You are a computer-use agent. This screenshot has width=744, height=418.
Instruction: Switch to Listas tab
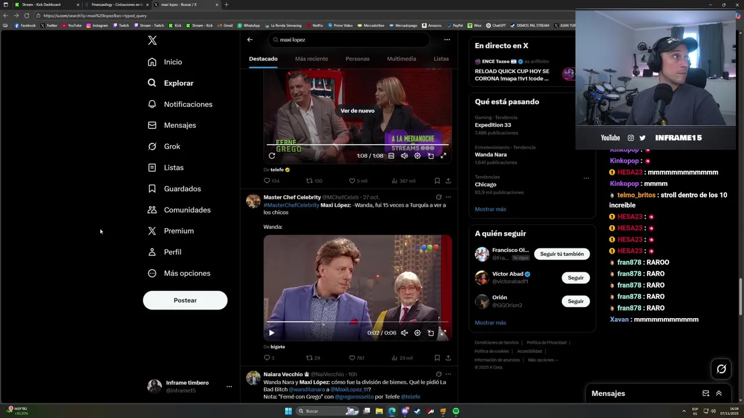pos(441,59)
